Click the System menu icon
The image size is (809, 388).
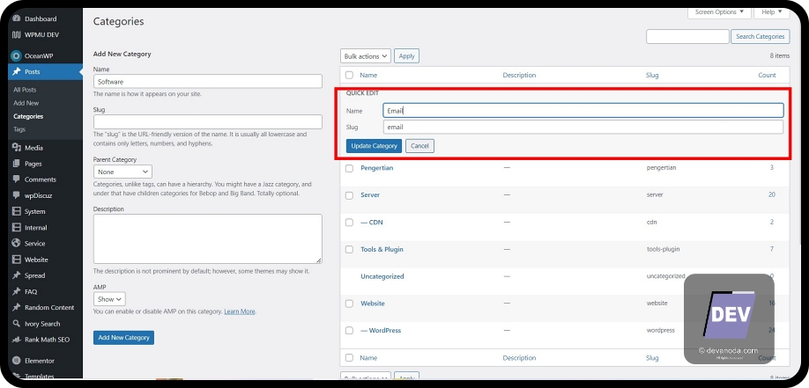click(16, 212)
